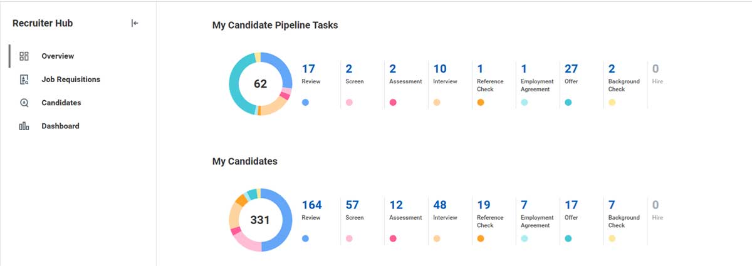
Task: Click the blue Review swatch under Pipeline Tasks
Action: click(305, 102)
